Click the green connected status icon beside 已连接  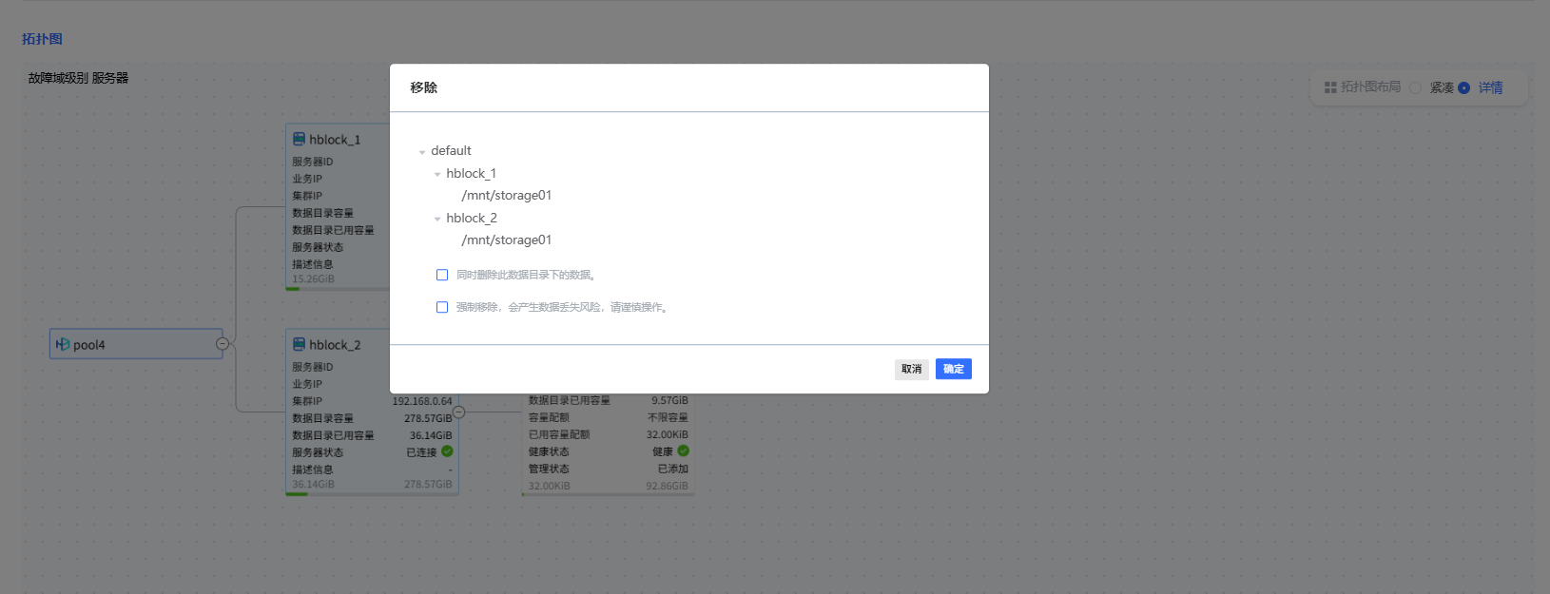(447, 451)
